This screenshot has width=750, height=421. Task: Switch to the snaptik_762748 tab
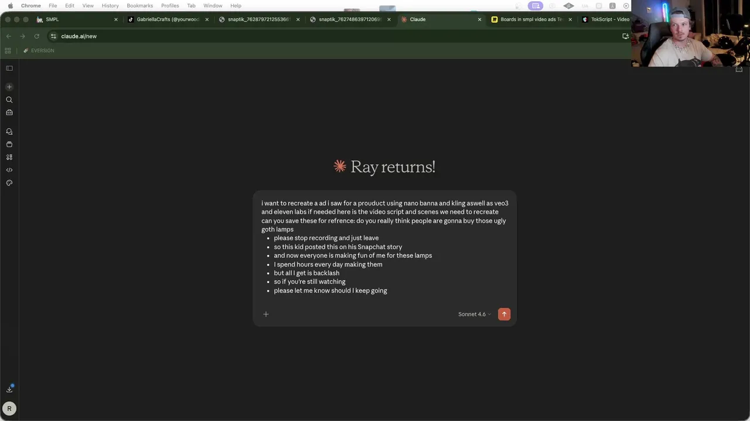pos(350,19)
